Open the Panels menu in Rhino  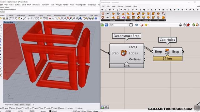click(72, 5)
